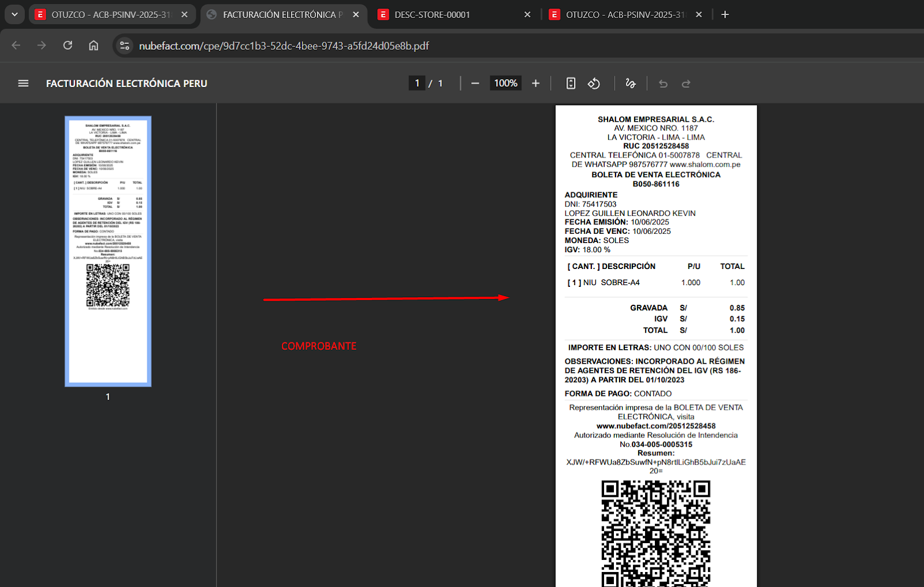
Task: Click the zoom in plus button
Action: (535, 84)
